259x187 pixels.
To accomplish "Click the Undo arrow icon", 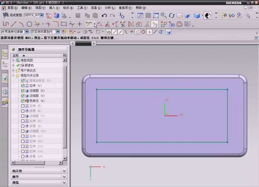I will point(104,16).
